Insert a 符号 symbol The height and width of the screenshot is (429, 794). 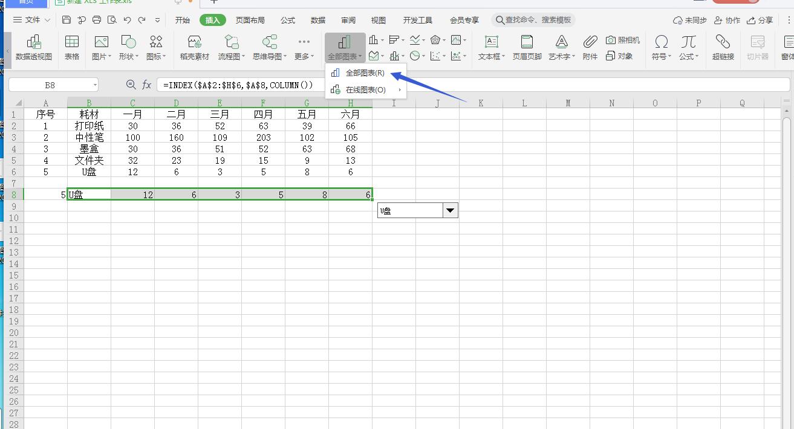point(662,47)
